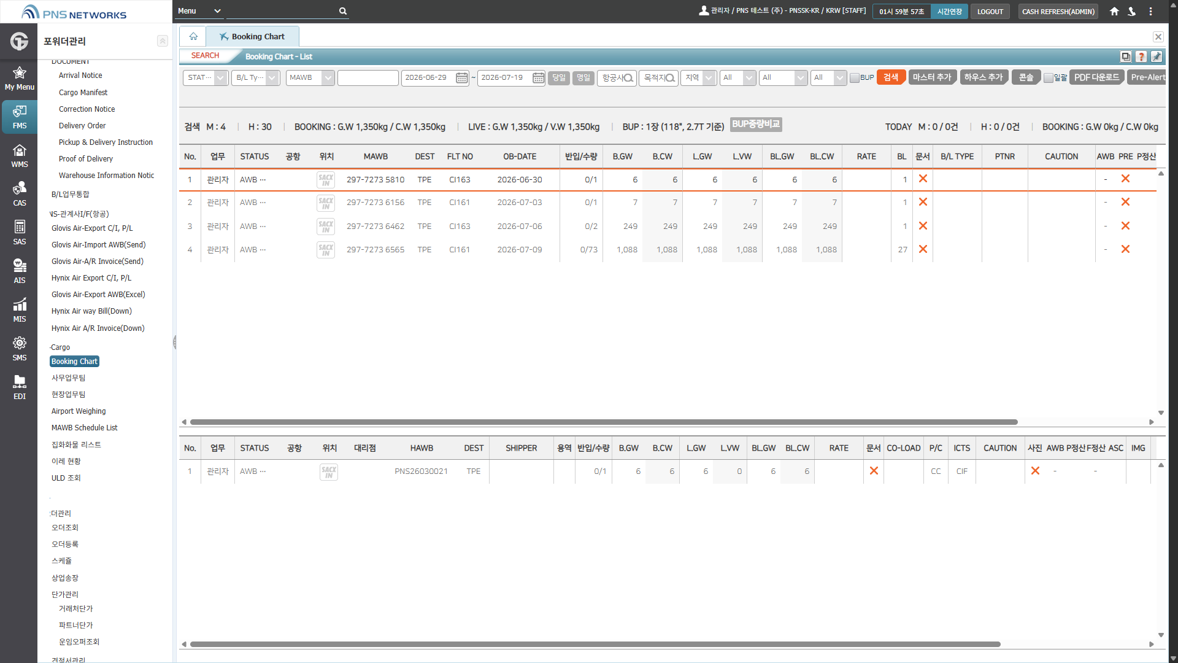The image size is (1178, 663).
Task: Open the AIS module icon
Action: click(x=20, y=271)
